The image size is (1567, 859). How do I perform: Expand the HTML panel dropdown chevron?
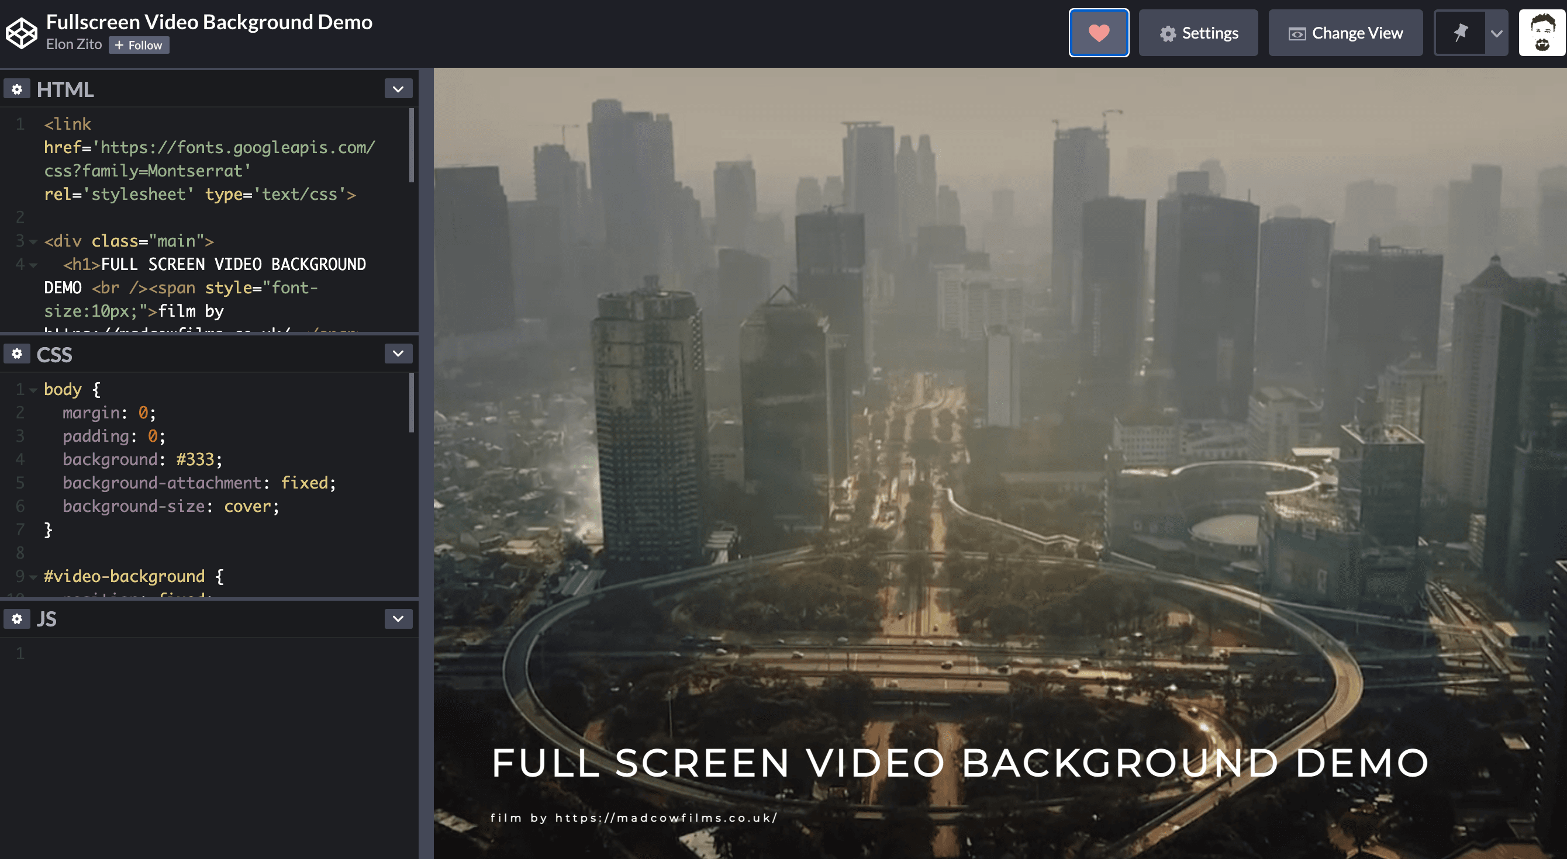click(x=398, y=88)
